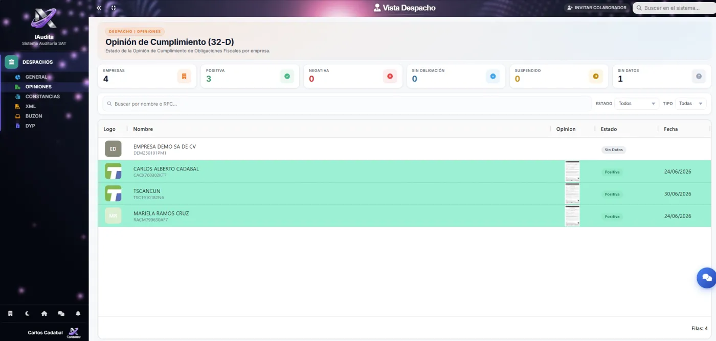Sort by the Fecha column header
Viewport: 716px width, 341px height.
point(671,129)
